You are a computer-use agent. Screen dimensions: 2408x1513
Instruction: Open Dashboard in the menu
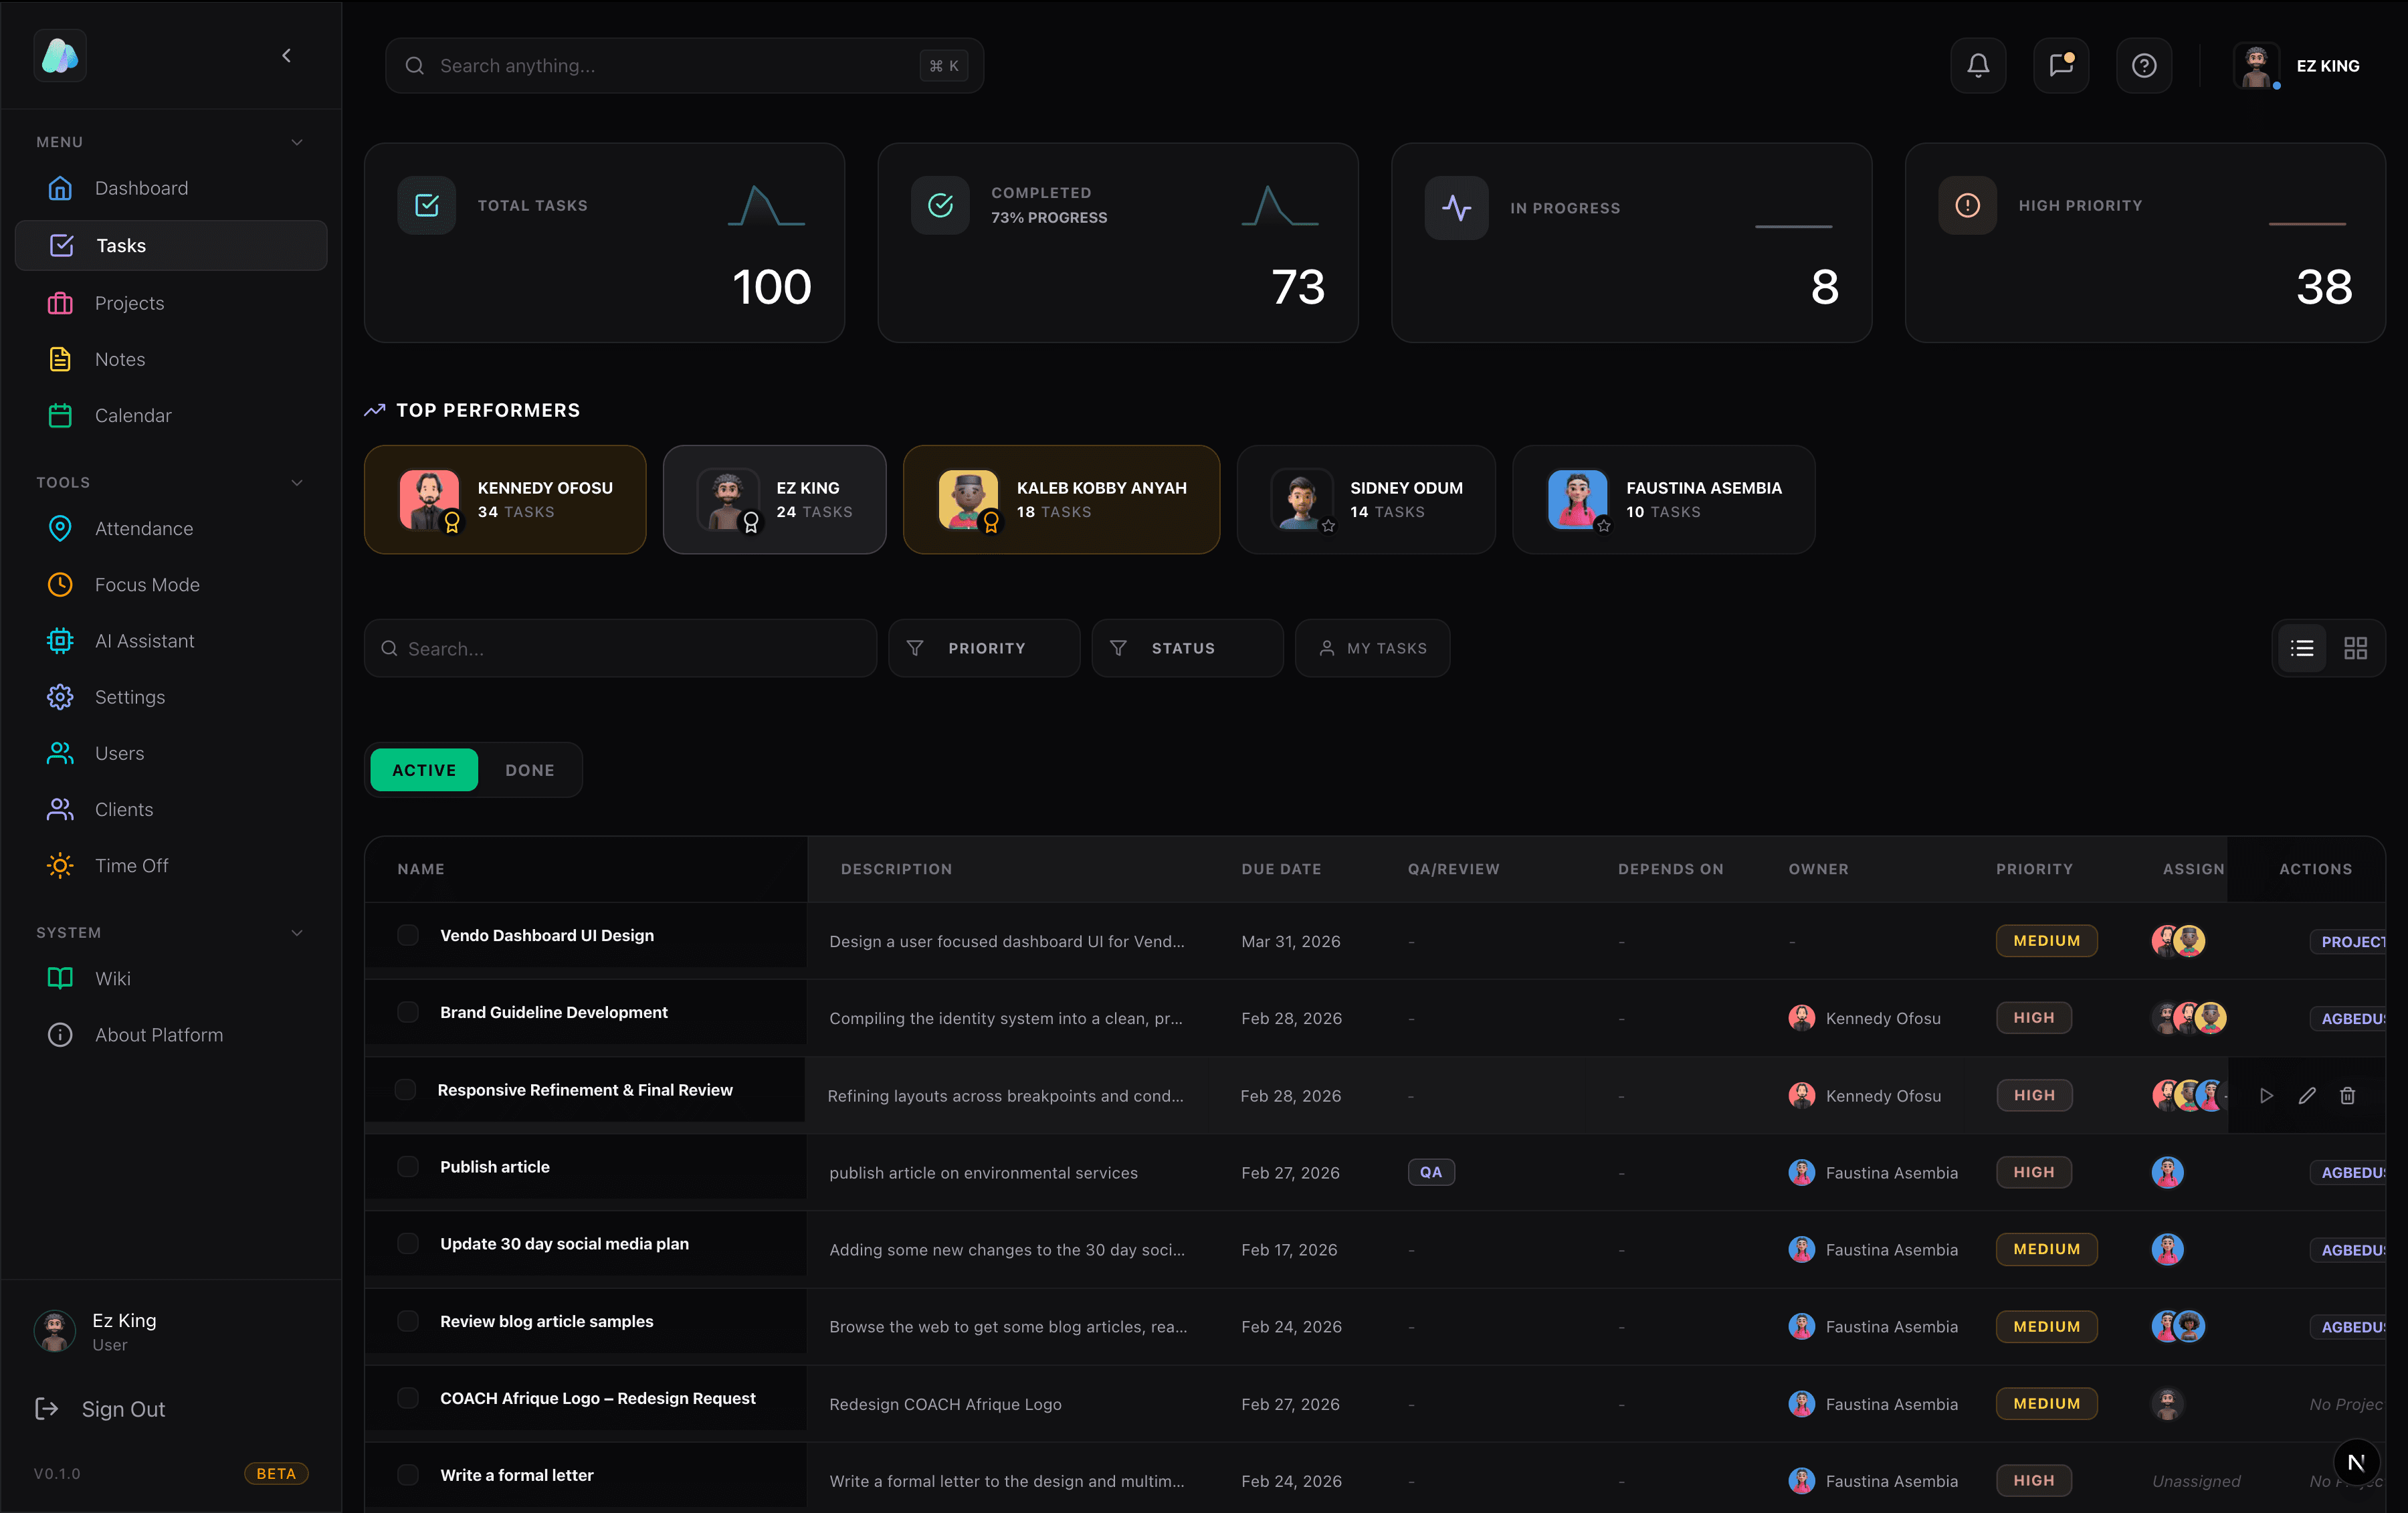[x=171, y=188]
